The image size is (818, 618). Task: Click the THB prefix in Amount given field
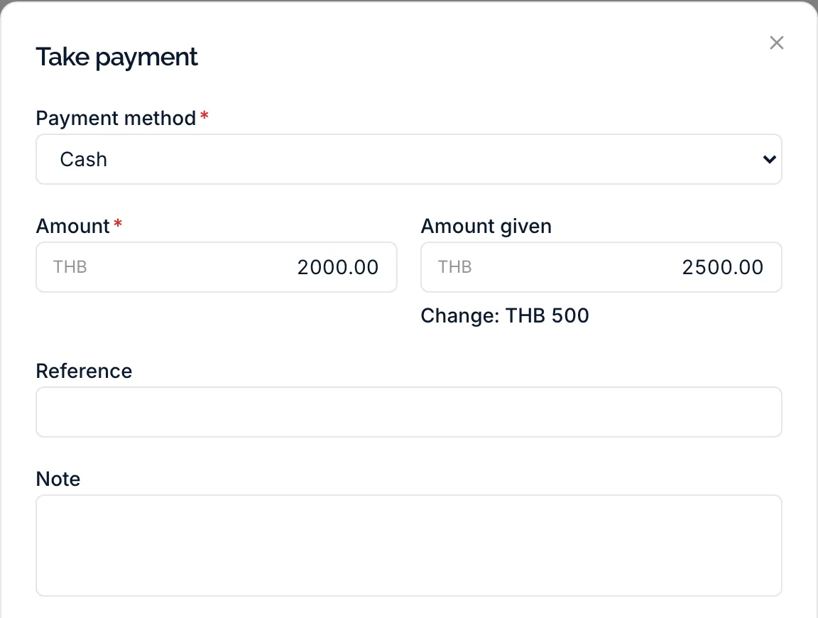coord(455,266)
